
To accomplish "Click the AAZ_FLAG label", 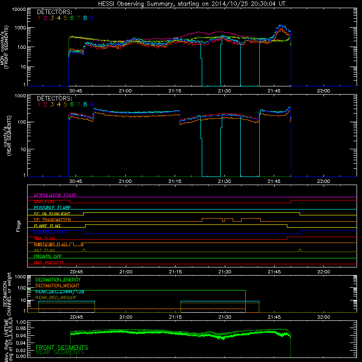I will tap(44, 250).
